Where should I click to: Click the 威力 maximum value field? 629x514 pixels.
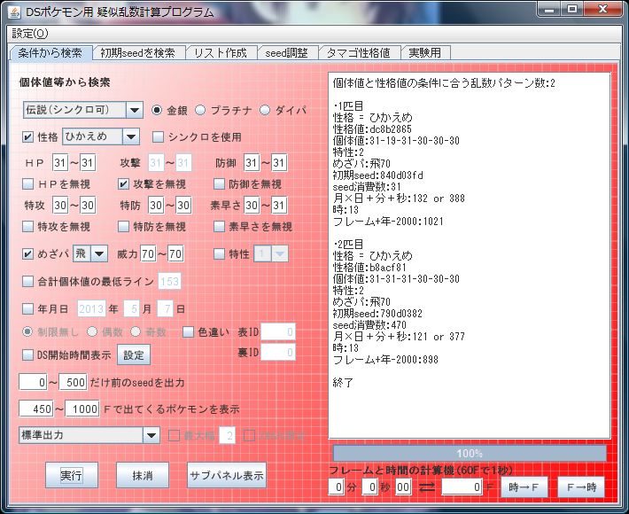(x=175, y=253)
